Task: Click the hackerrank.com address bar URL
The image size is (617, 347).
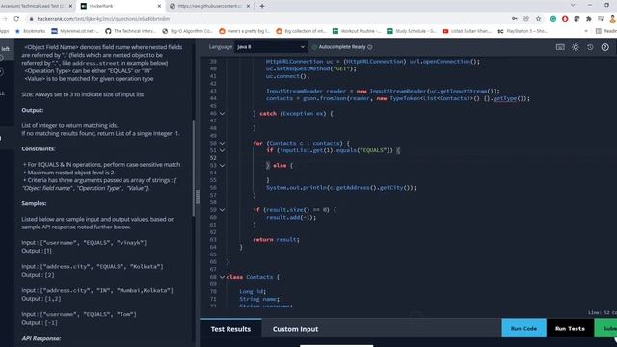Action: 103,19
